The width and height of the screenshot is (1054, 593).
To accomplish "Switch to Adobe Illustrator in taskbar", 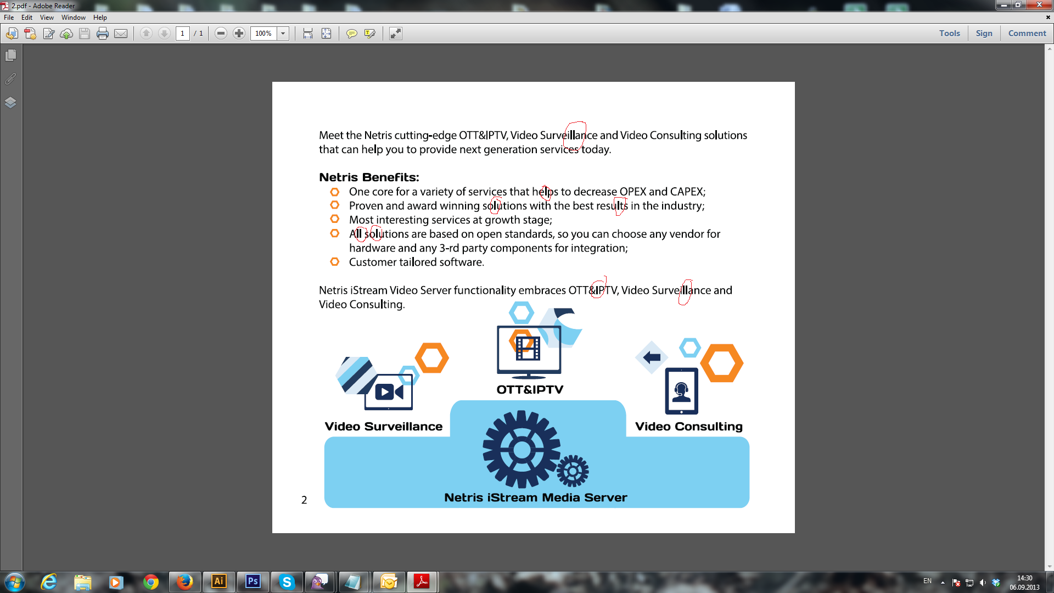I will pos(218,582).
